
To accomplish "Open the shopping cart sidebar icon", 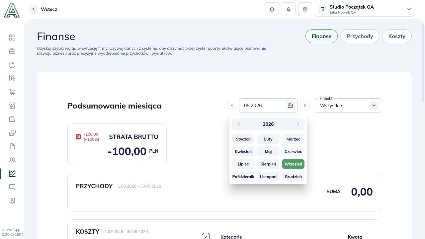I will pyautogui.click(x=12, y=92).
